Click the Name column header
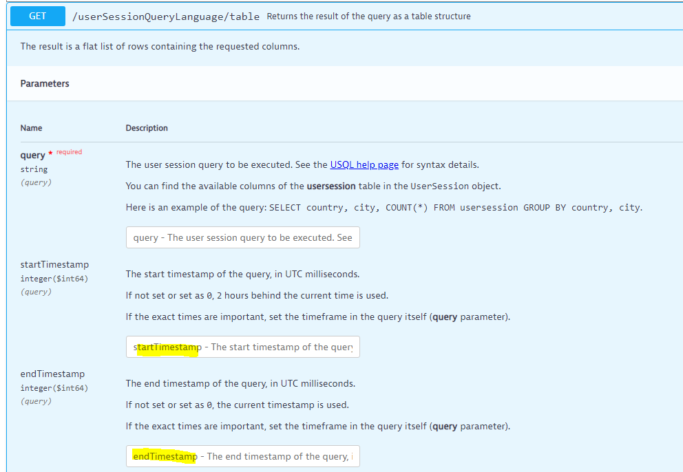 click(x=31, y=128)
